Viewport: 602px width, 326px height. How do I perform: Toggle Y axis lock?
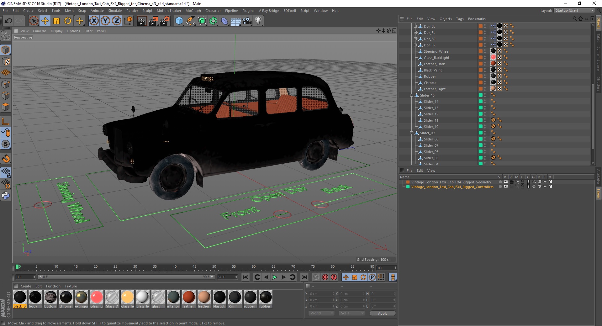(105, 21)
